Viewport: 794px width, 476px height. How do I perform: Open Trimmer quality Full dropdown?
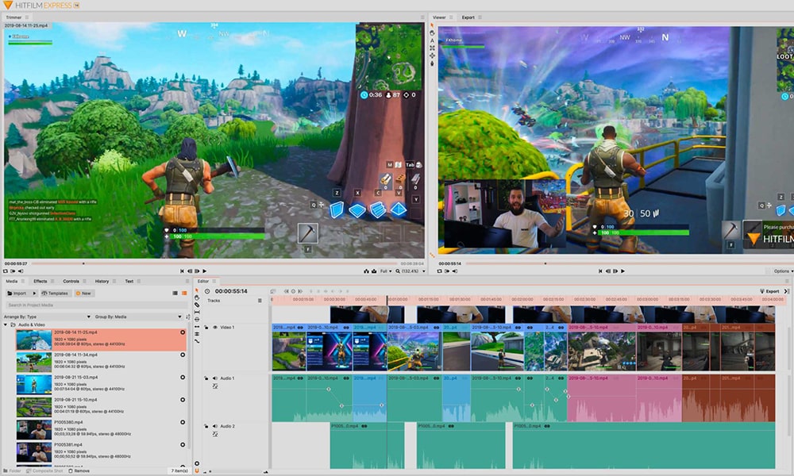pyautogui.click(x=385, y=271)
